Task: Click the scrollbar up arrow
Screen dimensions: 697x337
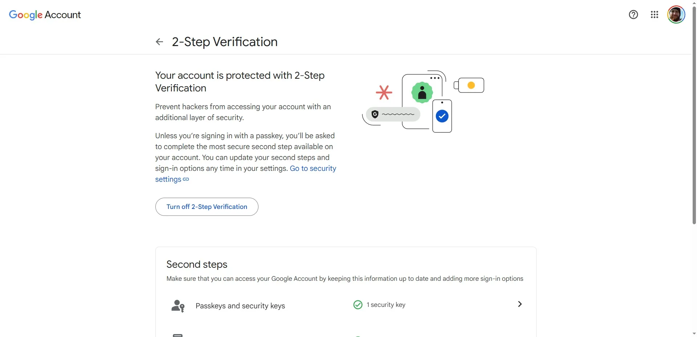Action: [x=693, y=3]
